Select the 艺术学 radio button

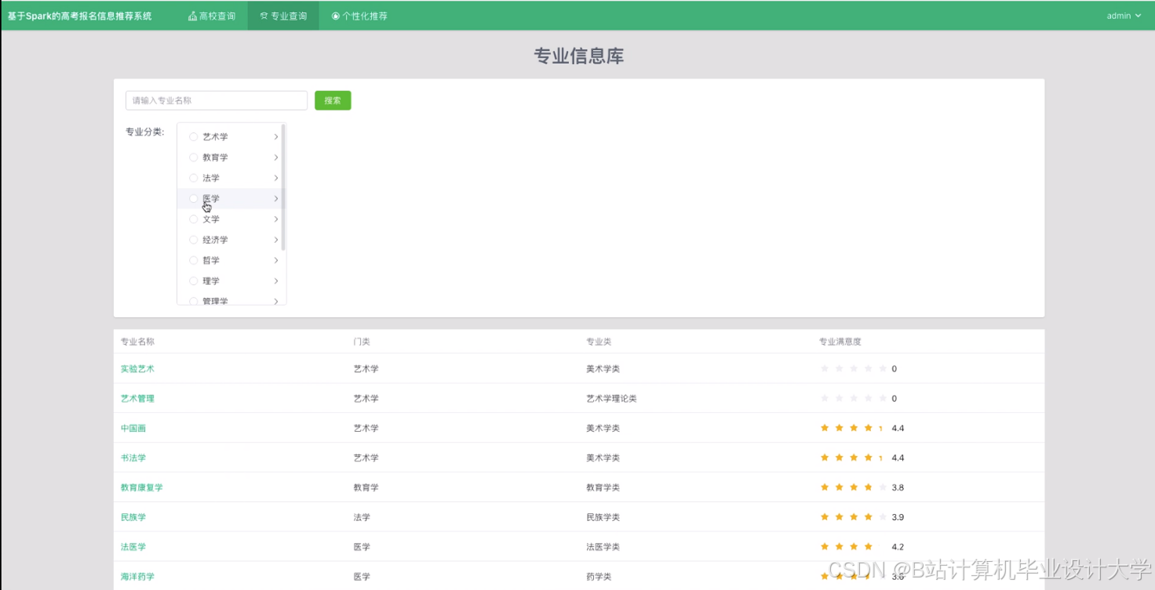pyautogui.click(x=193, y=136)
